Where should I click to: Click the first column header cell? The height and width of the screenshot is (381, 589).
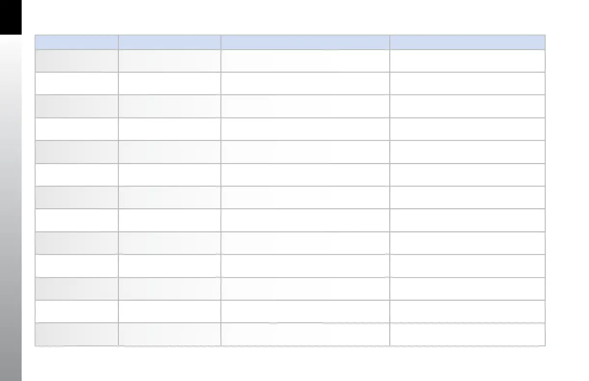pyautogui.click(x=77, y=42)
